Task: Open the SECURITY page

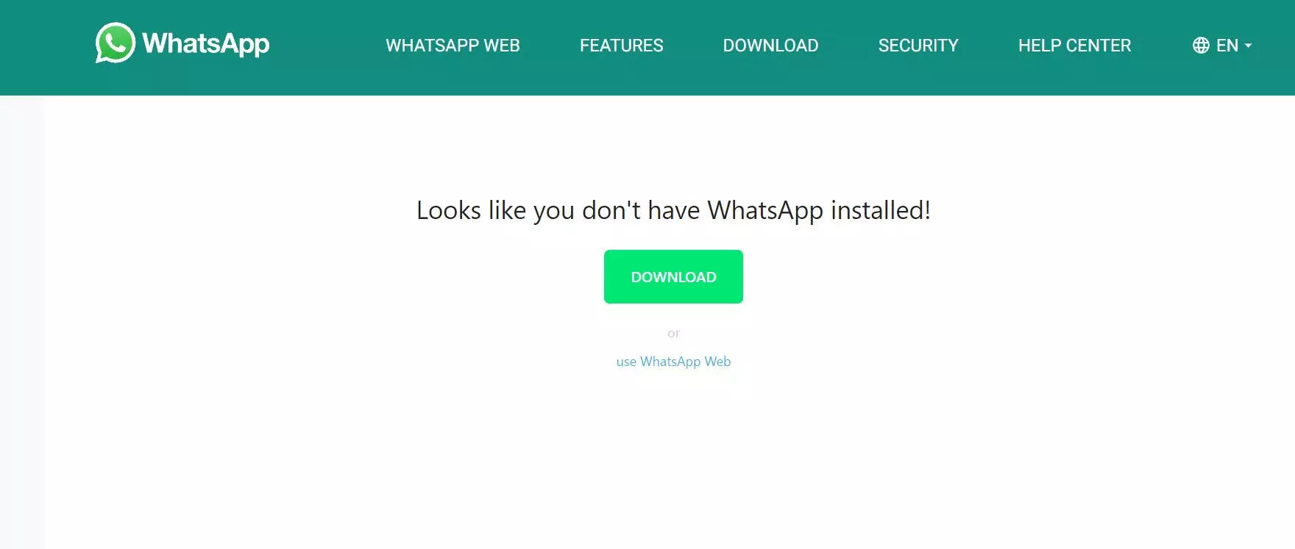Action: [918, 46]
